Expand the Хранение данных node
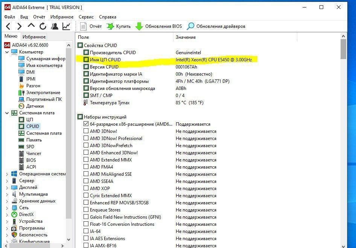The image size is (356, 248). click(7, 201)
